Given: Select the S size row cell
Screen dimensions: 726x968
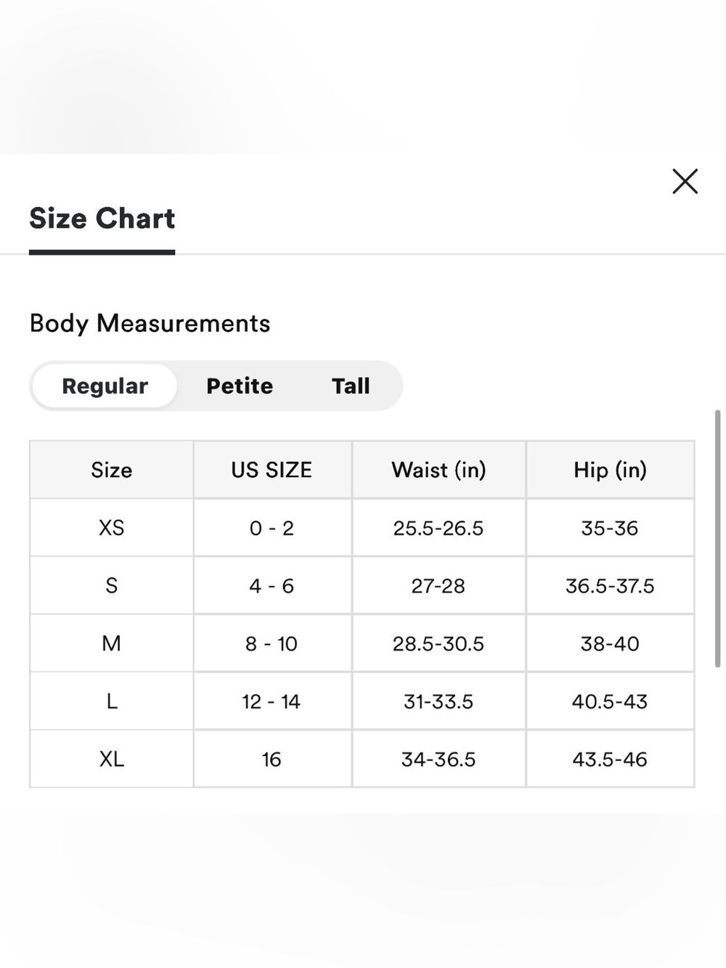Looking at the screenshot, I should click(x=112, y=585).
